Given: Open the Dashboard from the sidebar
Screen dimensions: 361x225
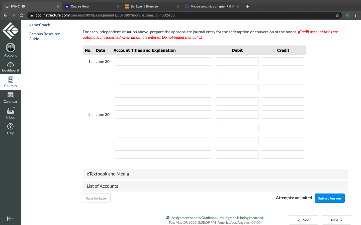Looking at the screenshot, I should tap(11, 66).
